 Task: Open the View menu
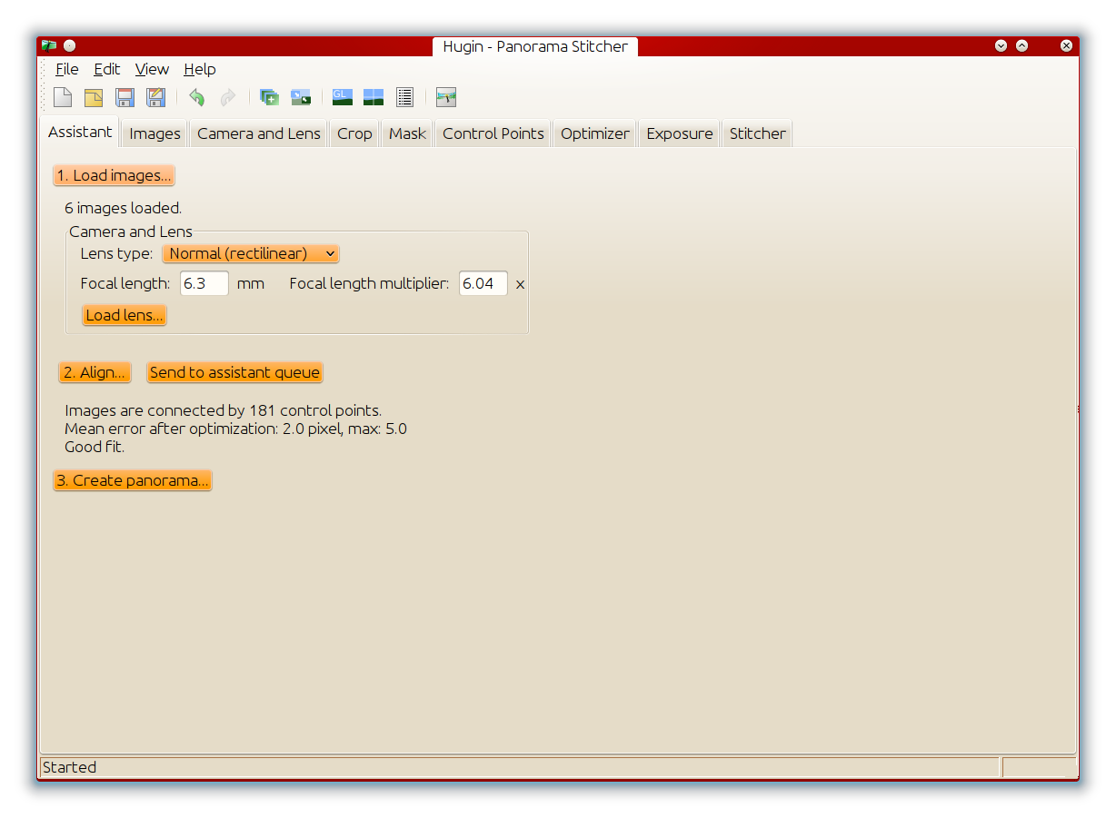click(x=152, y=69)
